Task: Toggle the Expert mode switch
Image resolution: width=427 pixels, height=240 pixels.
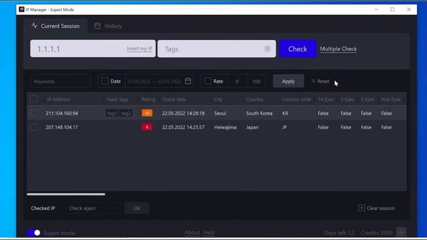Action: coord(34,233)
